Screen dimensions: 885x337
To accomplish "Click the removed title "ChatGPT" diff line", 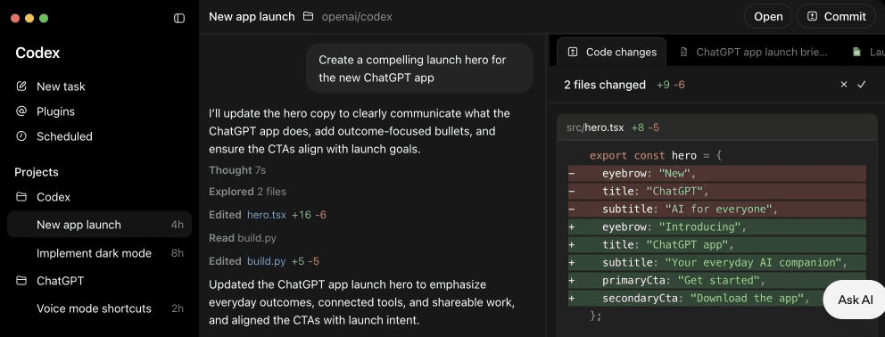I will (716, 191).
